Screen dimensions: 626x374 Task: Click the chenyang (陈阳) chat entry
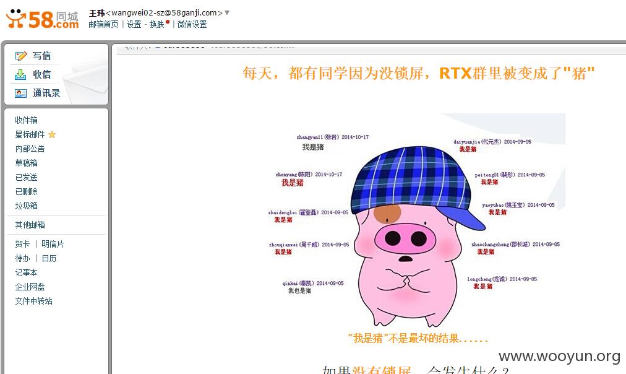[x=309, y=178]
